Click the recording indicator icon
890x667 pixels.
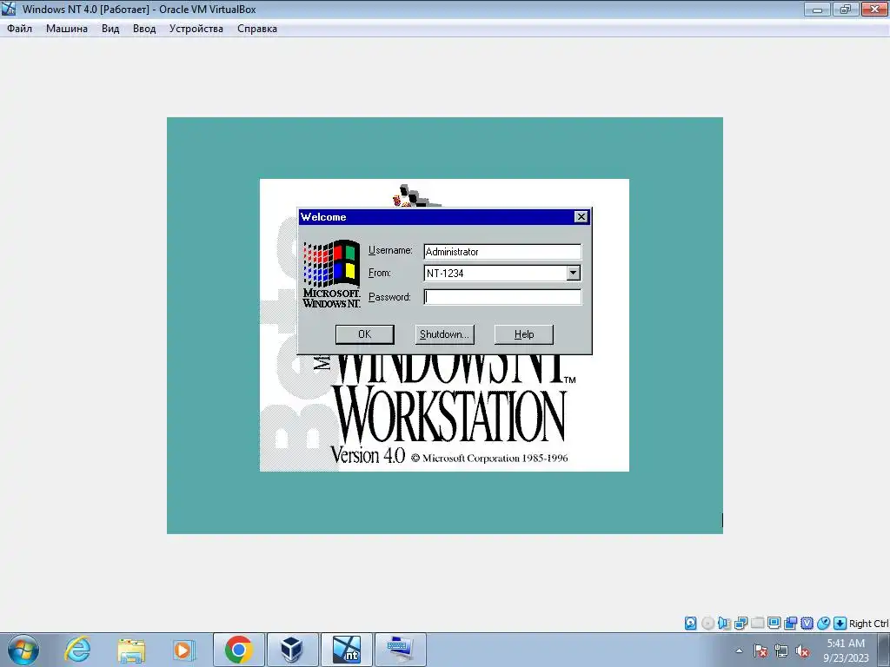tap(790, 624)
